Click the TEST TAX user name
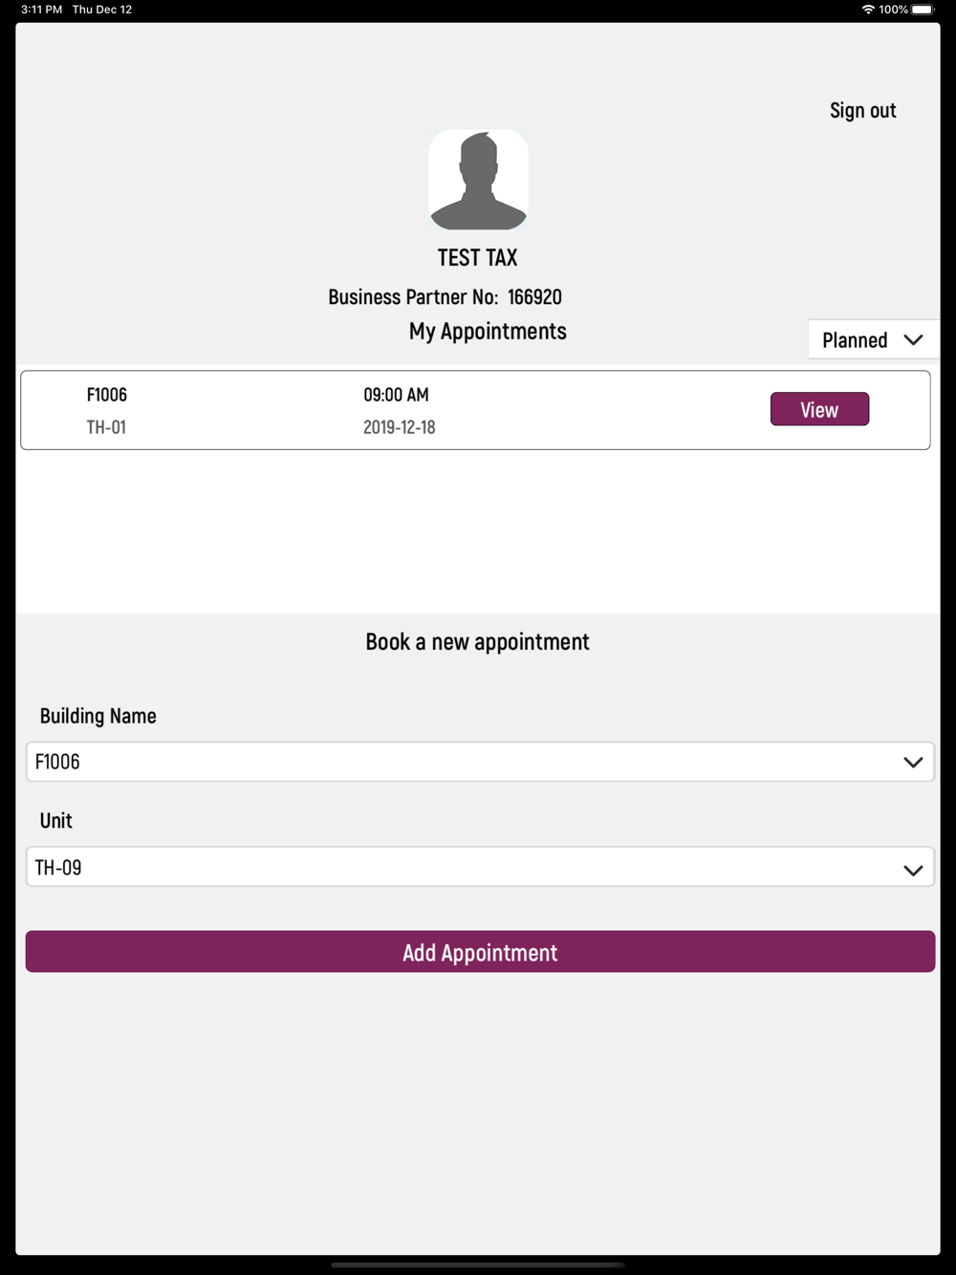This screenshot has height=1275, width=956. 477,258
